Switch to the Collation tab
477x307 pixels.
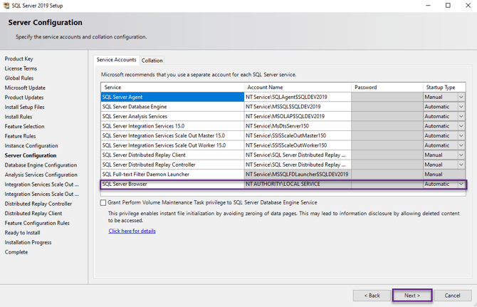coord(152,61)
